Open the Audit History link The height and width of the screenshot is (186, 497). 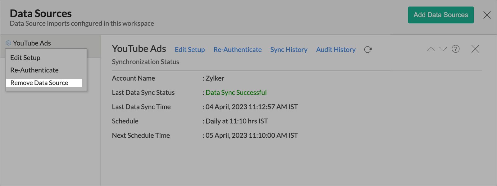[336, 50]
